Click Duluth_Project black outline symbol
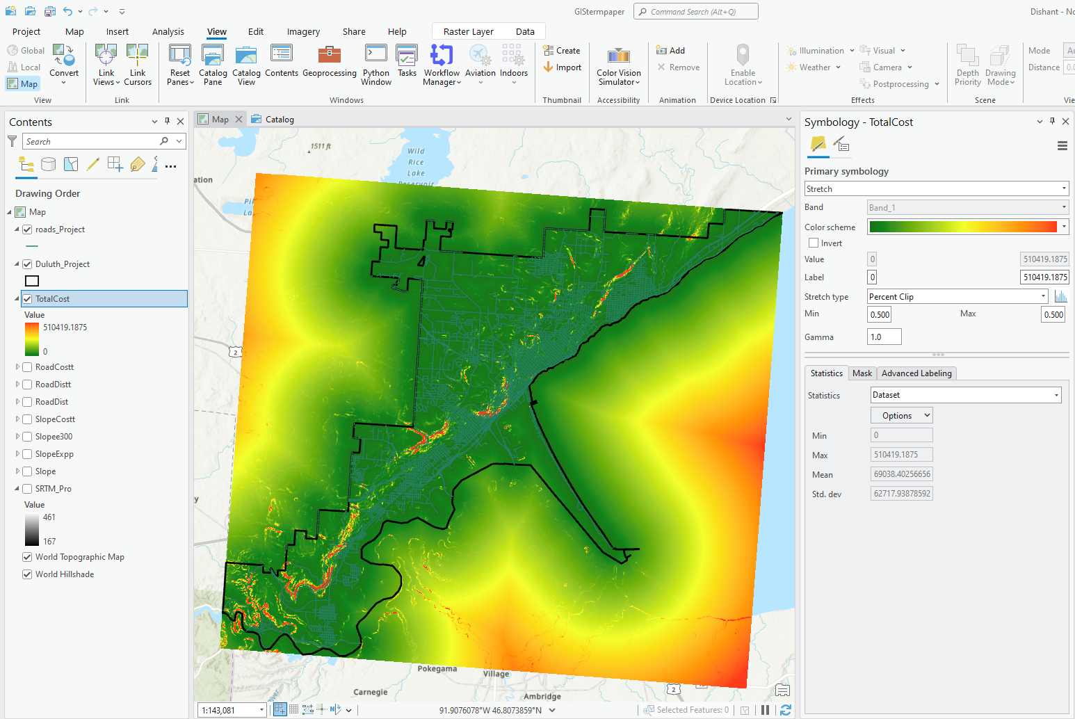The width and height of the screenshot is (1075, 719). [32, 281]
